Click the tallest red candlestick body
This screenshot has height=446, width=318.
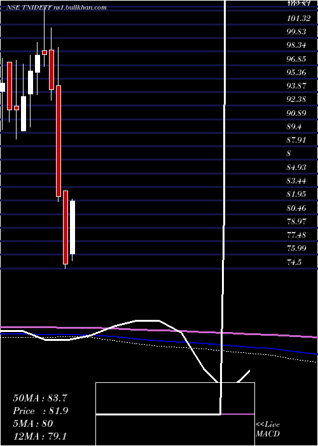pyautogui.click(x=59, y=141)
